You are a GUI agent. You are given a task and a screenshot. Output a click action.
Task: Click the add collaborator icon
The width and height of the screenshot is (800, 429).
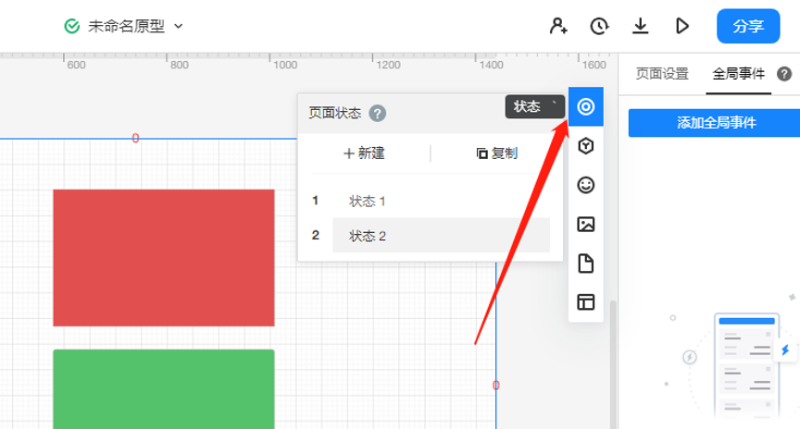coord(558,26)
